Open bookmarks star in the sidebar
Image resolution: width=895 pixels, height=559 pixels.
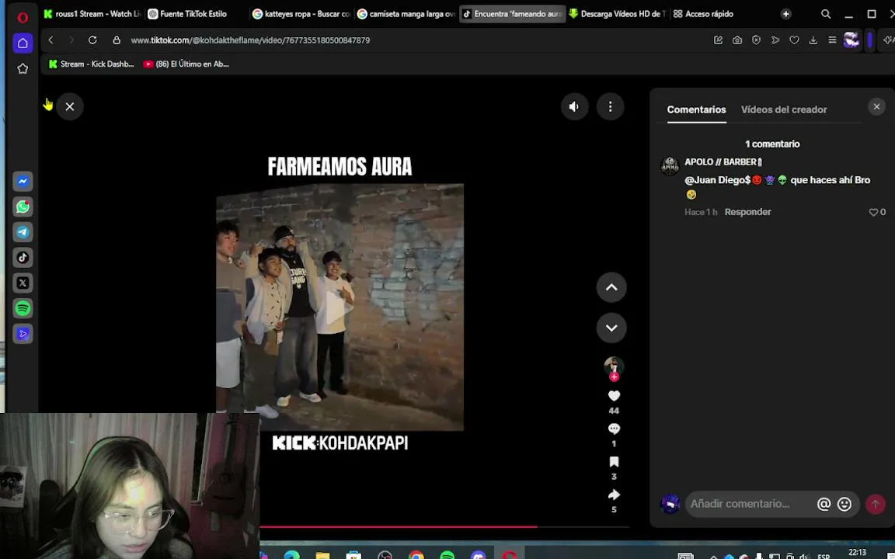(23, 68)
